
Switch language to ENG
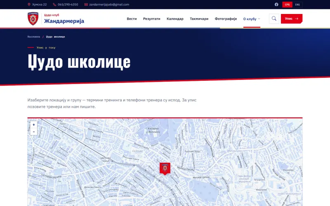click(297, 5)
